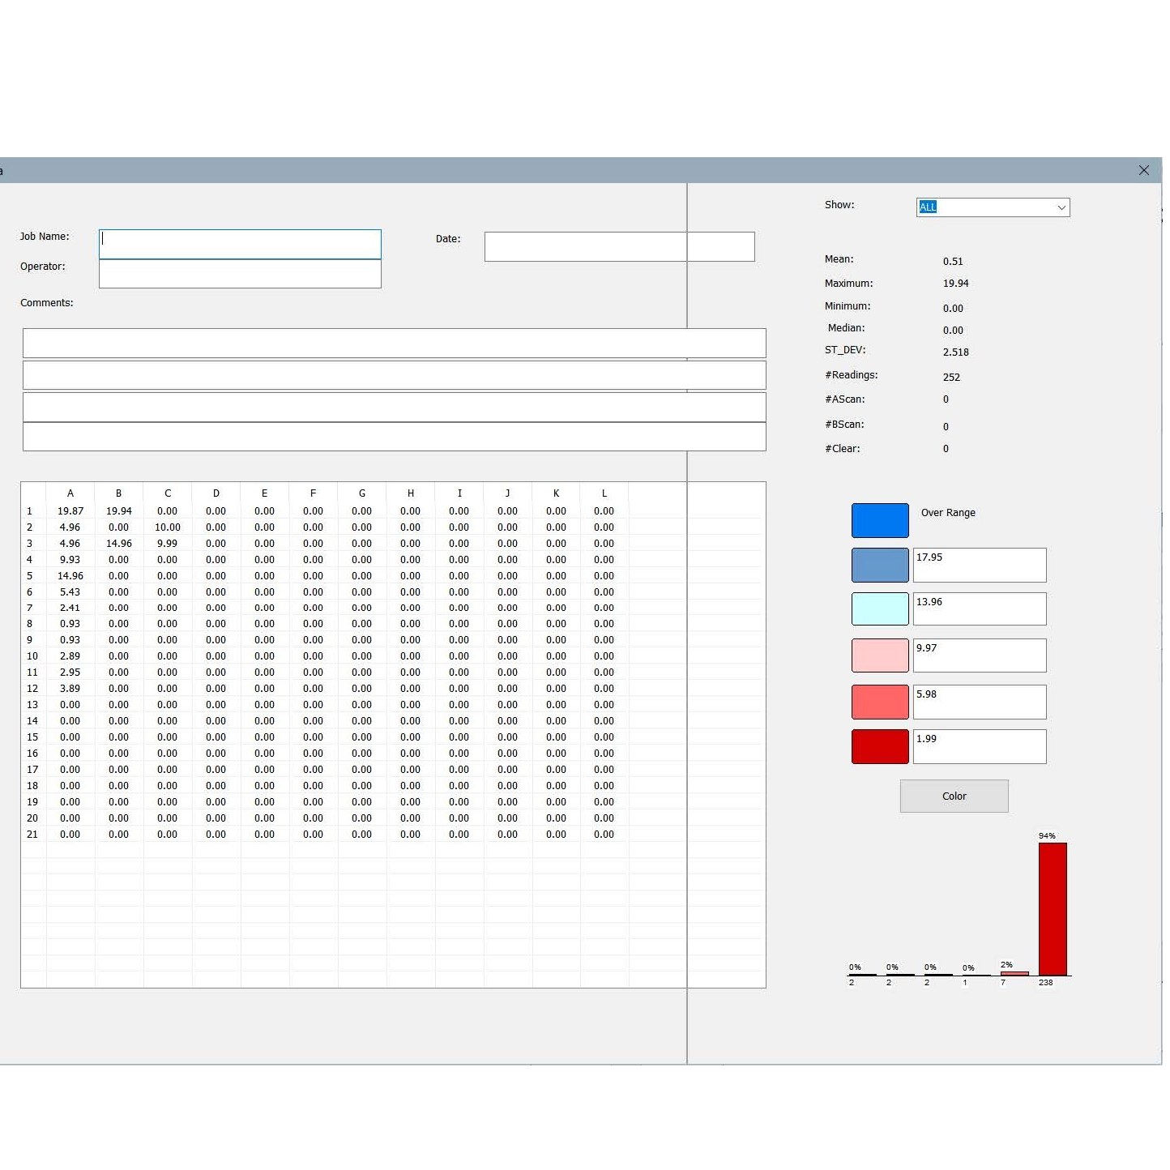This screenshot has width=1170, height=1170.
Task: Click the 1.99 threshold value field
Action: point(979,746)
